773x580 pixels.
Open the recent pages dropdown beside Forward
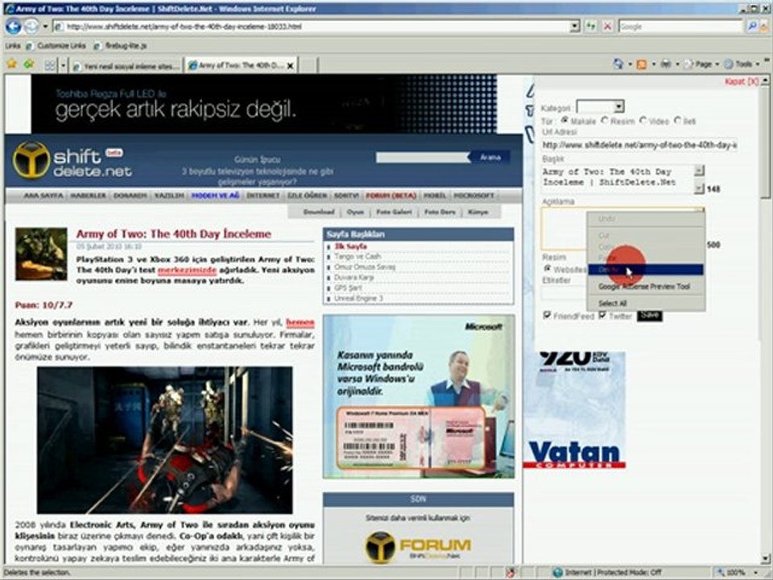point(45,26)
